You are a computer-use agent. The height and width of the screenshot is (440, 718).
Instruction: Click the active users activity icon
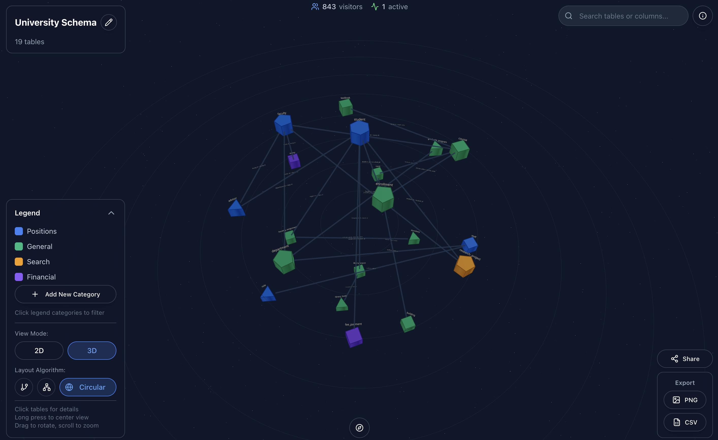(x=375, y=6)
